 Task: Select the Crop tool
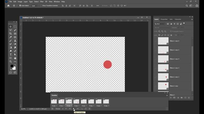point(11,34)
